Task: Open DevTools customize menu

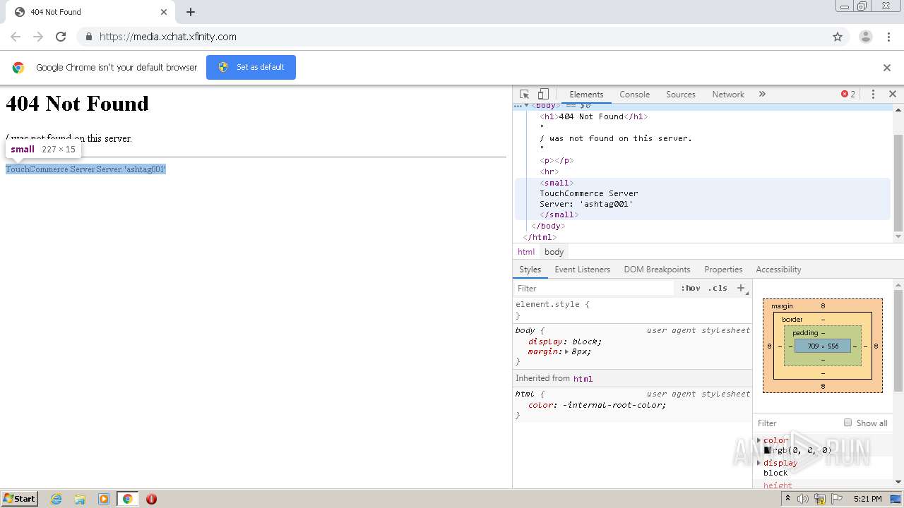Action: click(873, 95)
